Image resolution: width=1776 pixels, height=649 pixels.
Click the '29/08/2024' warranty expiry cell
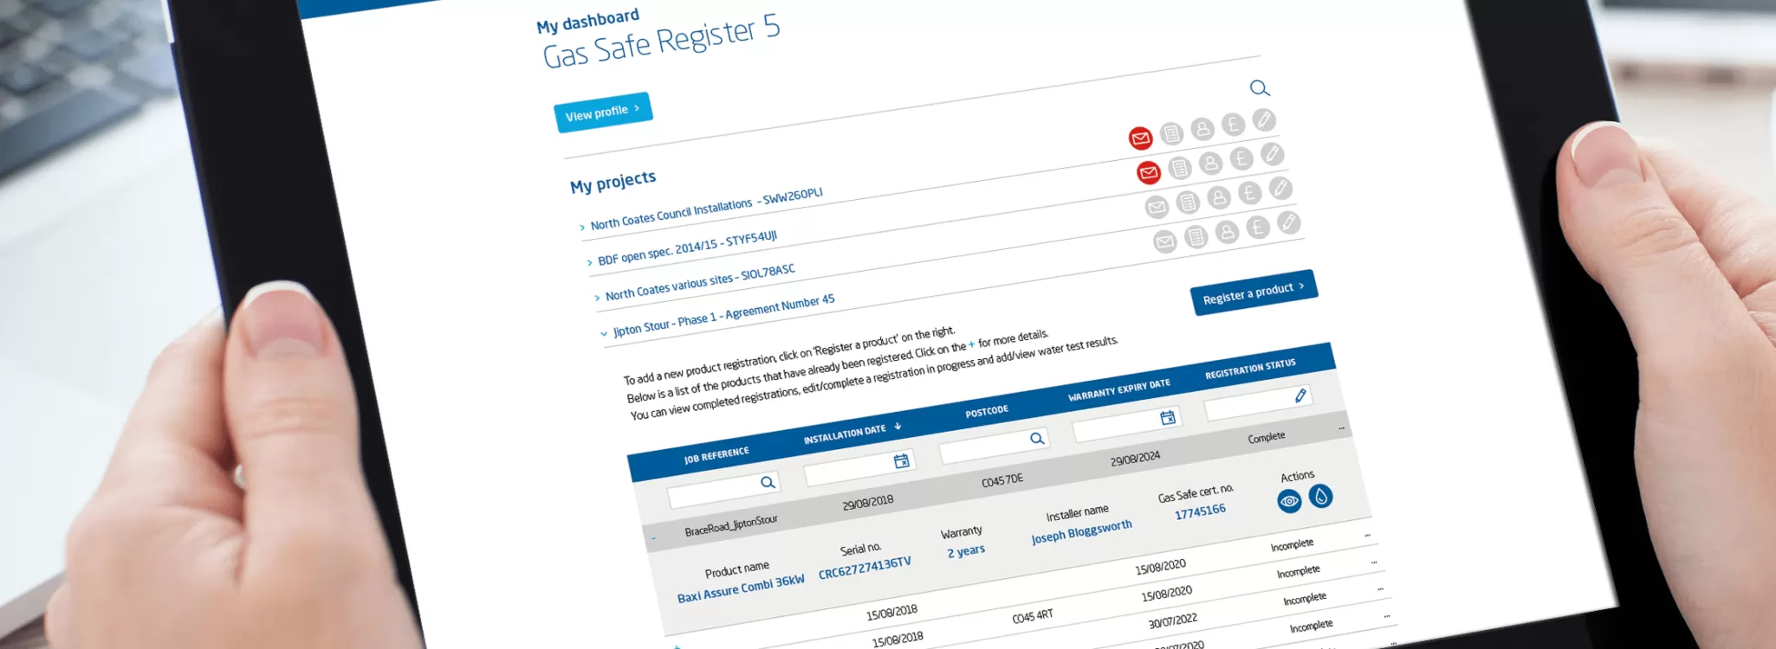pyautogui.click(x=1135, y=458)
